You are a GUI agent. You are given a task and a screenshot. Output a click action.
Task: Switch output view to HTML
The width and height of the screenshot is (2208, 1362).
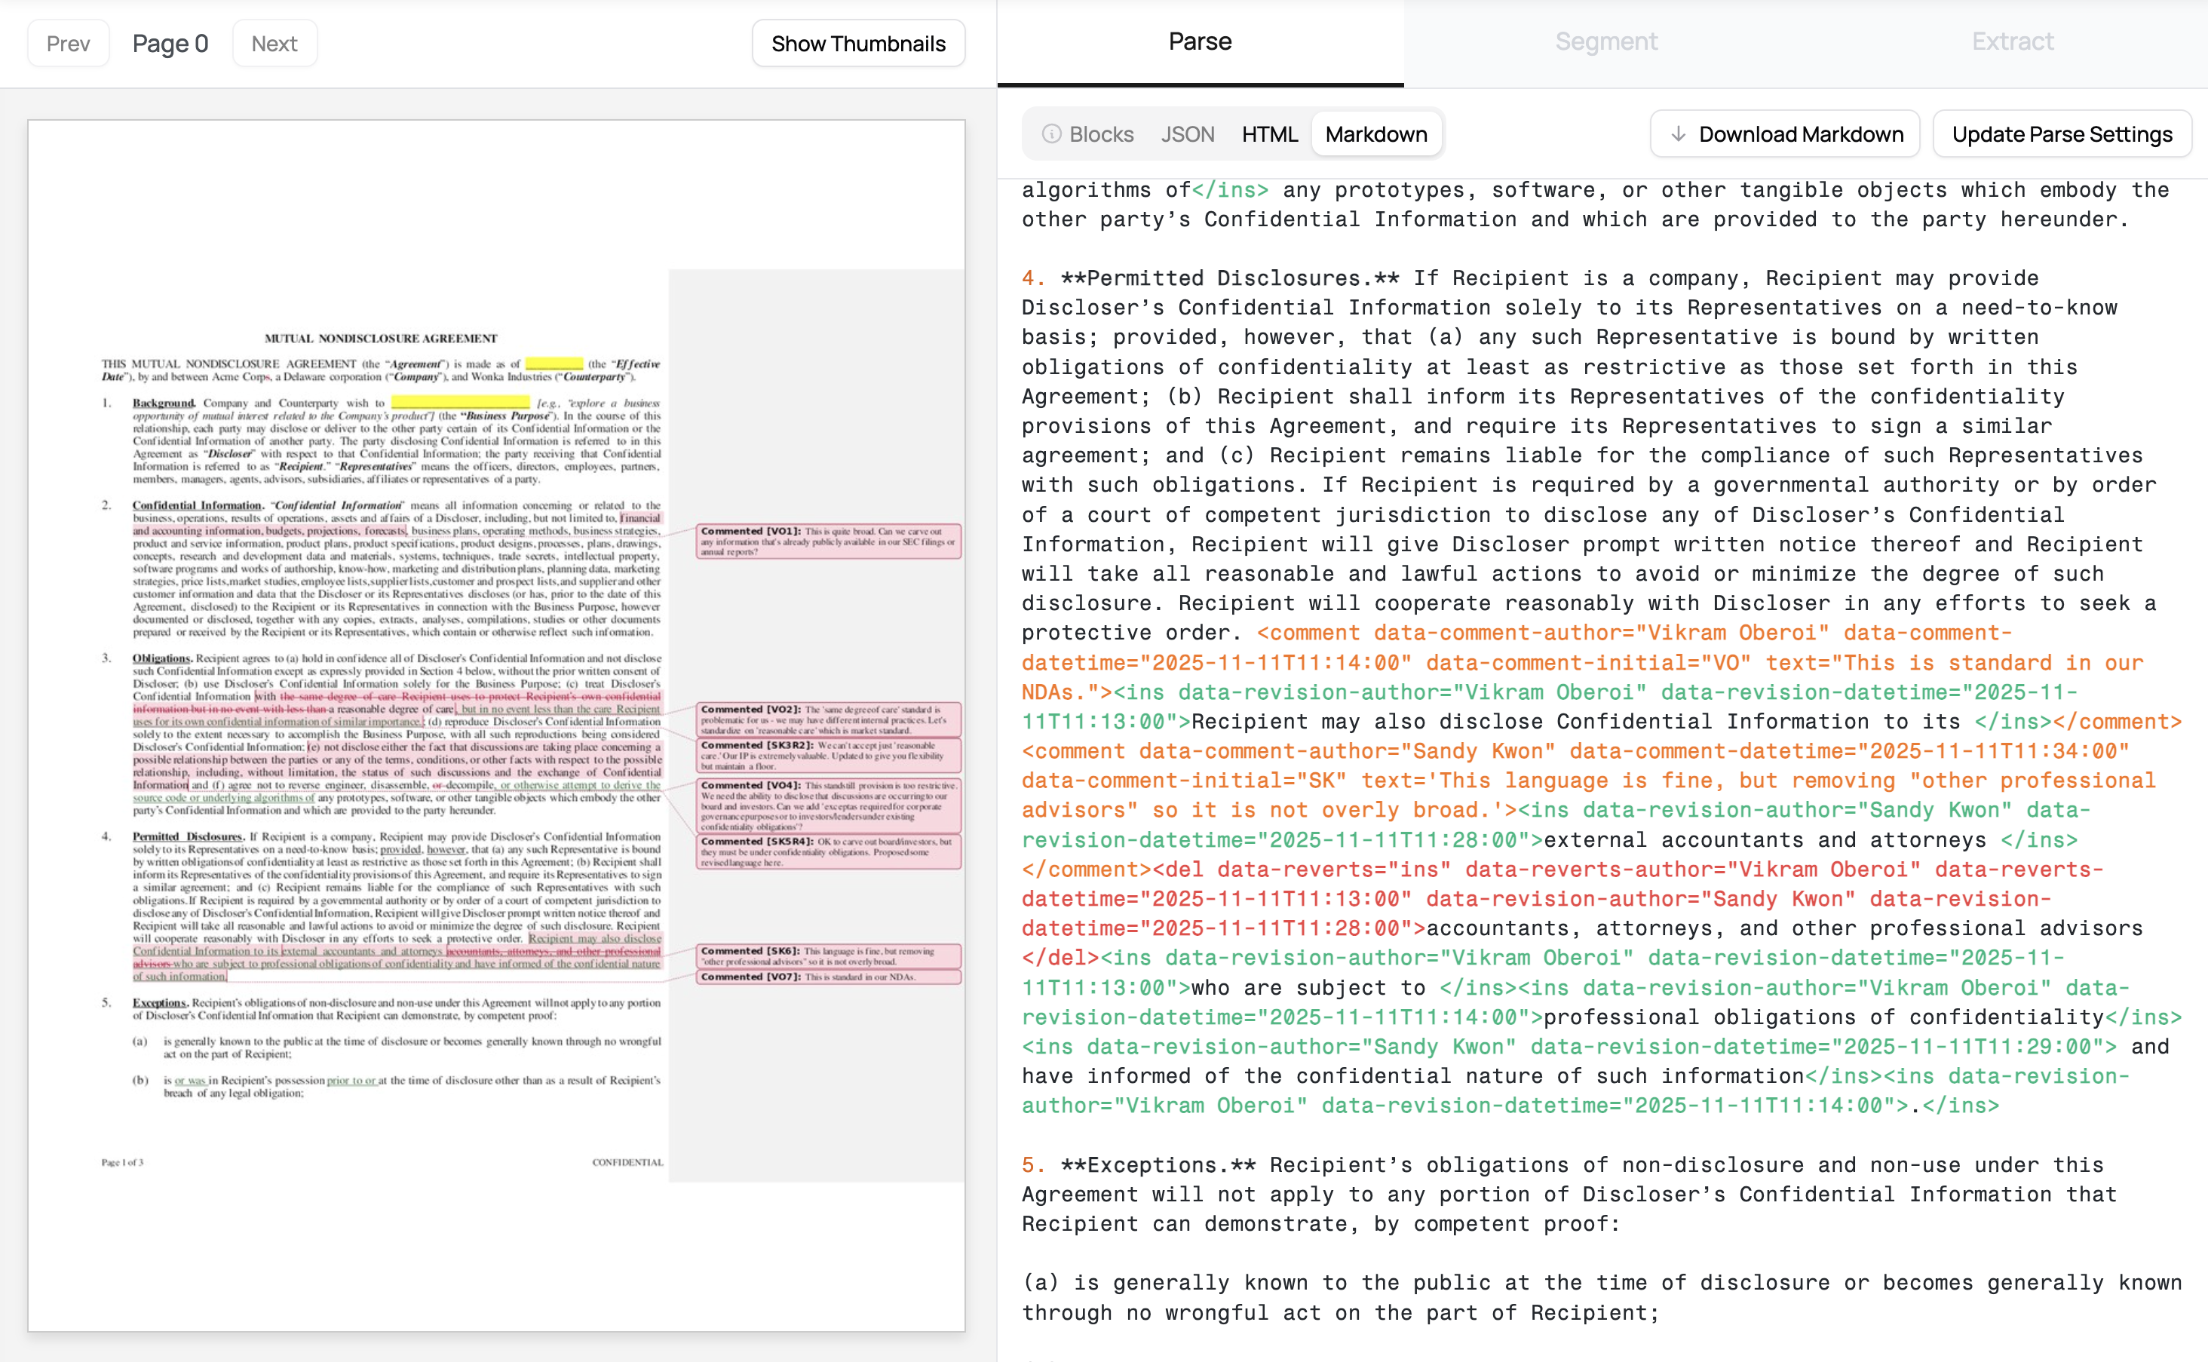coord(1269,134)
